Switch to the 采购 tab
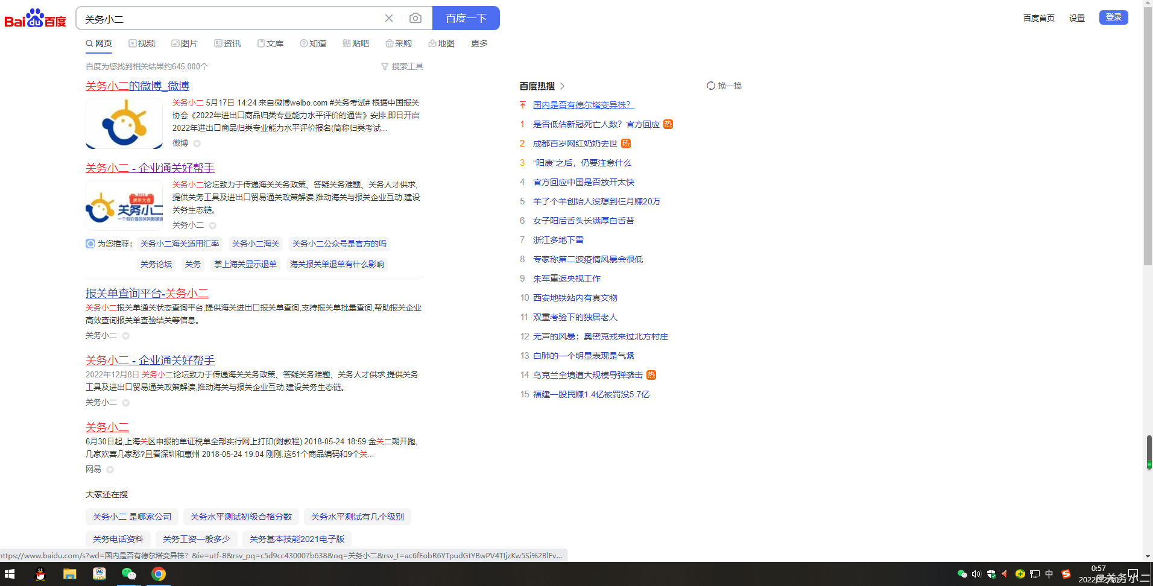1153x586 pixels. [399, 43]
